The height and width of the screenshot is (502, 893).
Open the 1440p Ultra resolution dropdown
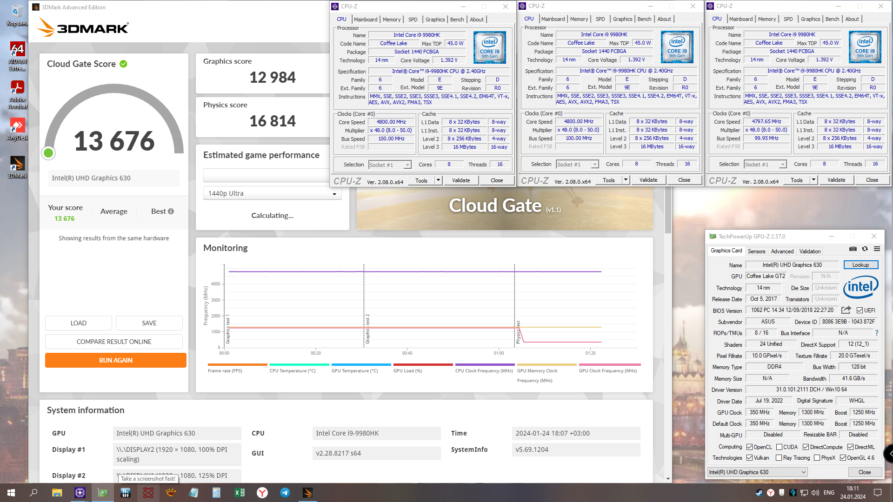(x=273, y=193)
